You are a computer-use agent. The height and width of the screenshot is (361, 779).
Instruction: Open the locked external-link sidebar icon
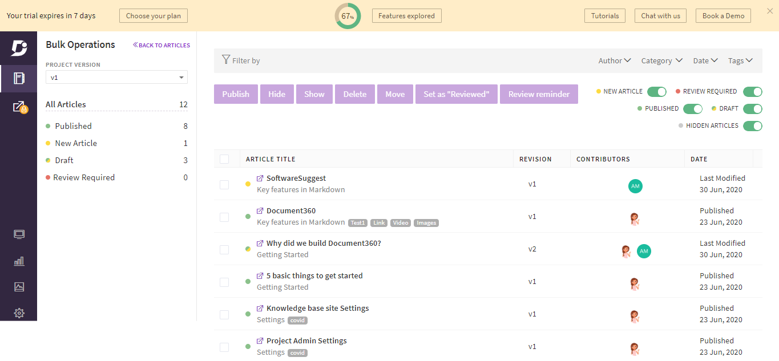(x=19, y=107)
